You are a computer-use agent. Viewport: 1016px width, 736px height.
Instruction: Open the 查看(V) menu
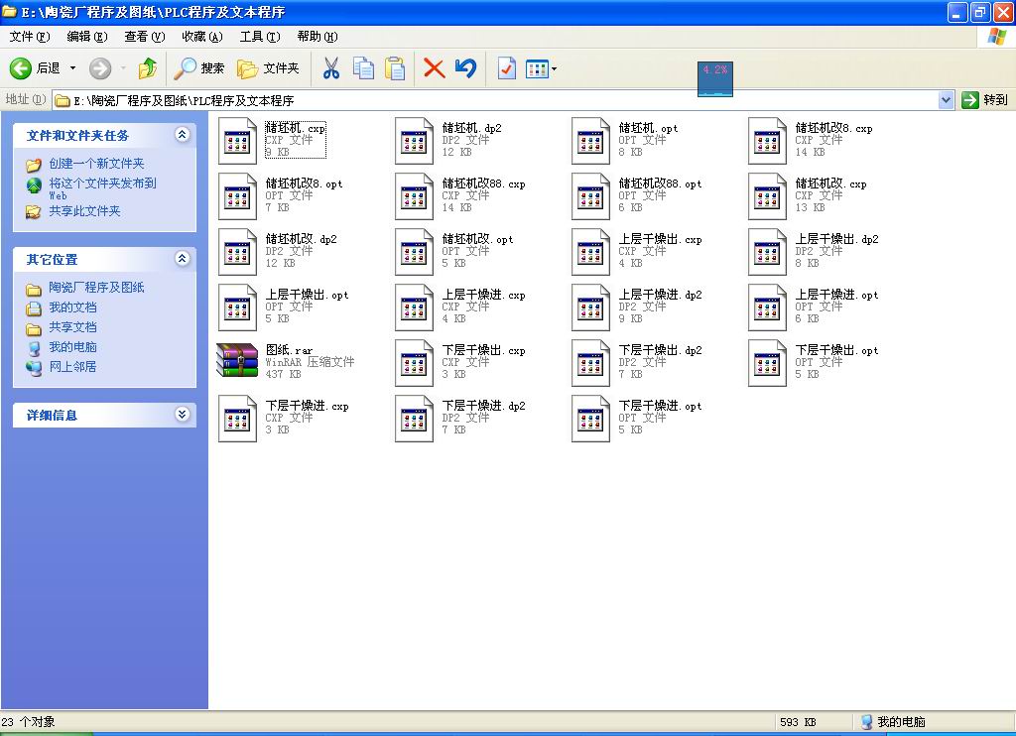(144, 37)
